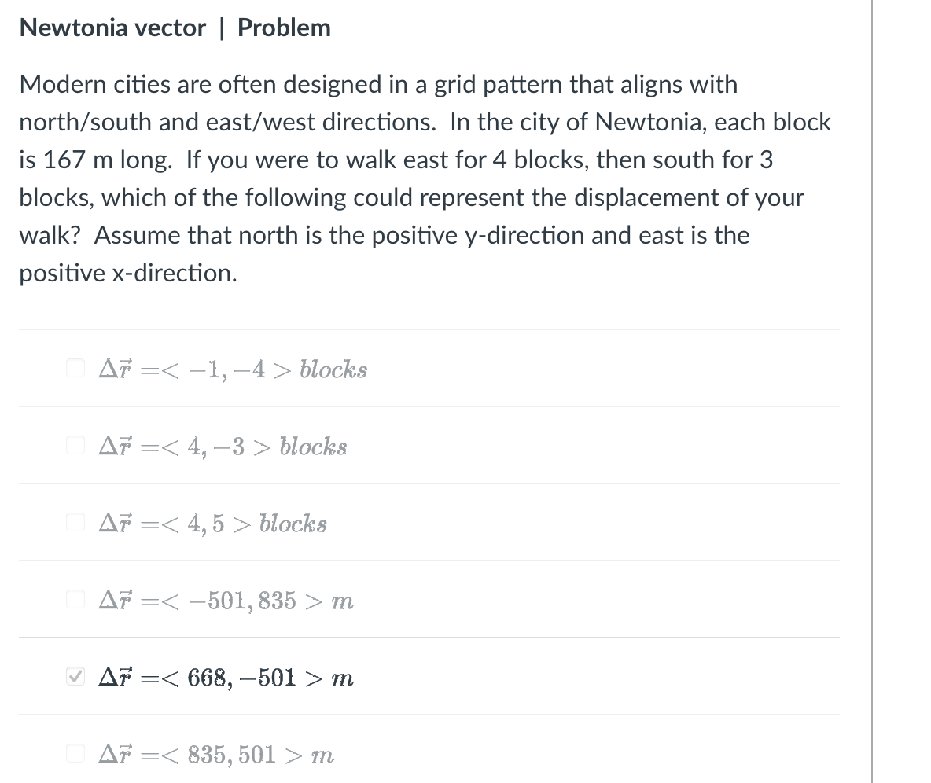Click the page area right of the content

tap(904, 393)
